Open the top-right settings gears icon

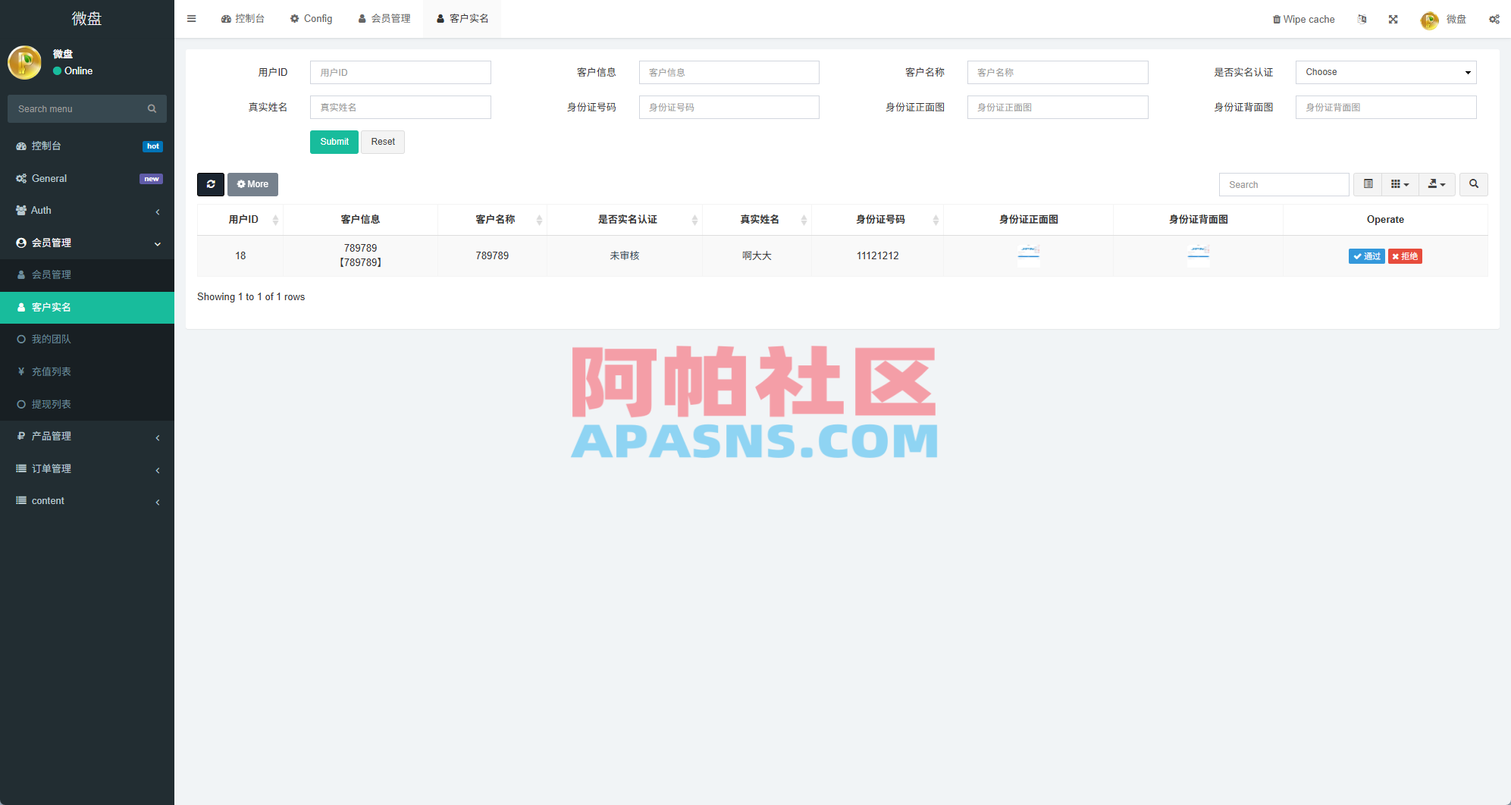[1494, 19]
